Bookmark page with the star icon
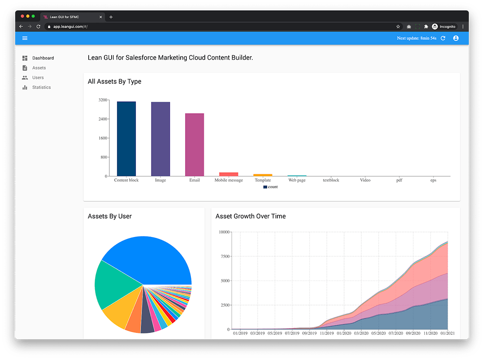This screenshot has width=484, height=359. pyautogui.click(x=398, y=26)
